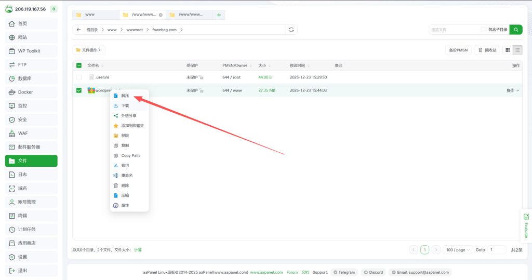The image size is (532, 280).
Task: Check the .user.ini file checkbox
Action: click(79, 77)
